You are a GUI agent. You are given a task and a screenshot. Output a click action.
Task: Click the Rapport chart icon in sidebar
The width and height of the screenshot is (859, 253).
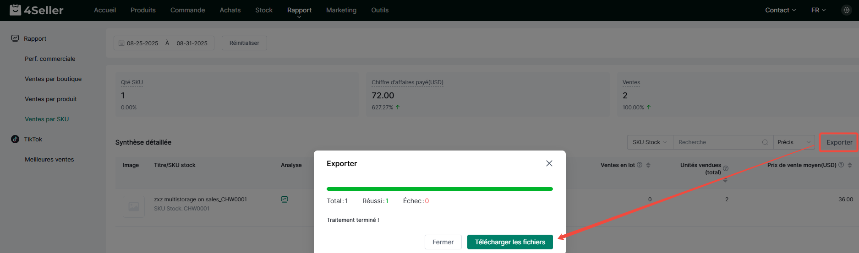(15, 38)
